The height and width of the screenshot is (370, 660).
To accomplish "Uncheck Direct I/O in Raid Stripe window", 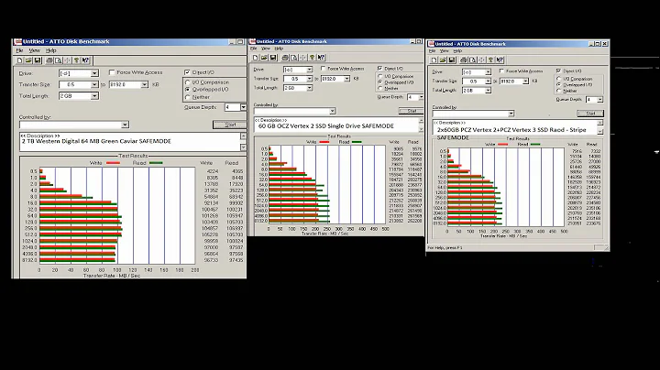I will tap(558, 71).
